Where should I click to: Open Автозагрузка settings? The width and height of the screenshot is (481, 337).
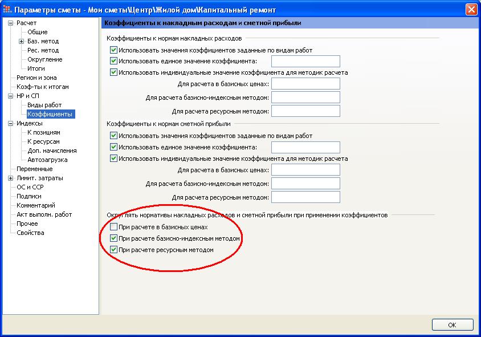click(x=47, y=160)
